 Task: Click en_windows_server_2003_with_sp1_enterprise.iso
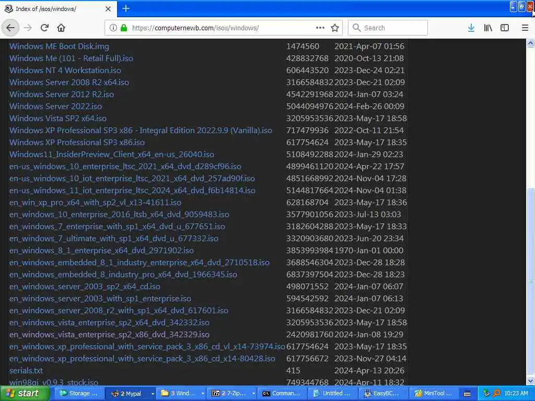pos(100,298)
